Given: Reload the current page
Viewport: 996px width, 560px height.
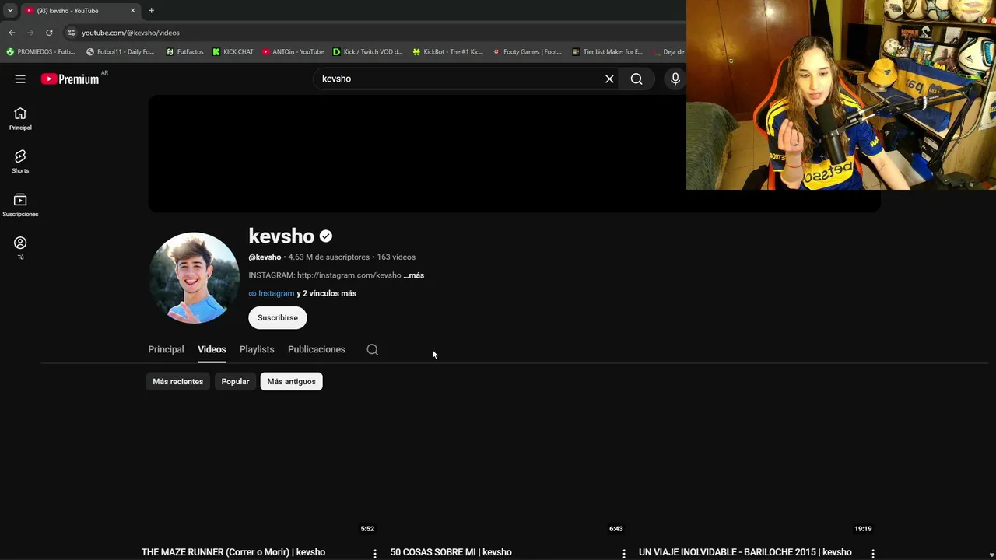Looking at the screenshot, I should [49, 33].
